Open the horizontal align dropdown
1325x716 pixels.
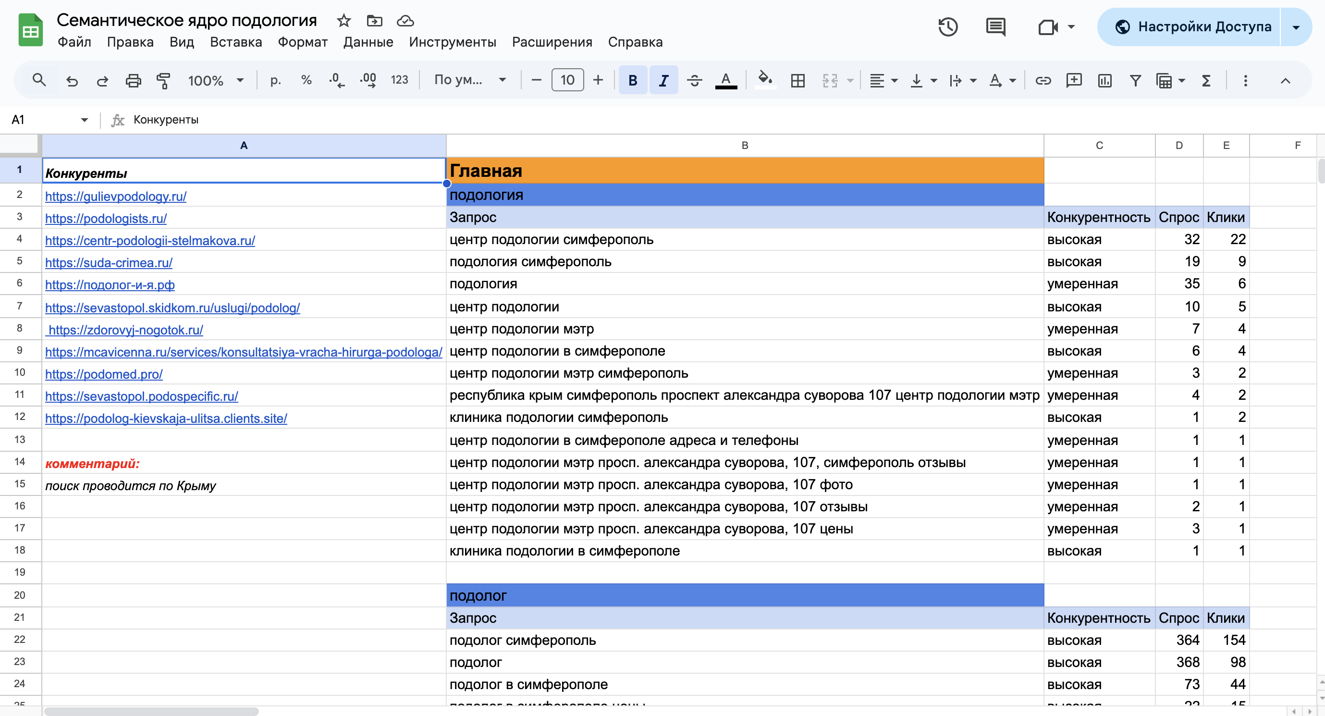click(x=883, y=81)
